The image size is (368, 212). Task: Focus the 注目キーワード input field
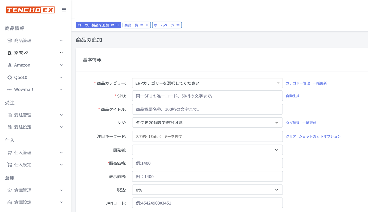(207, 137)
